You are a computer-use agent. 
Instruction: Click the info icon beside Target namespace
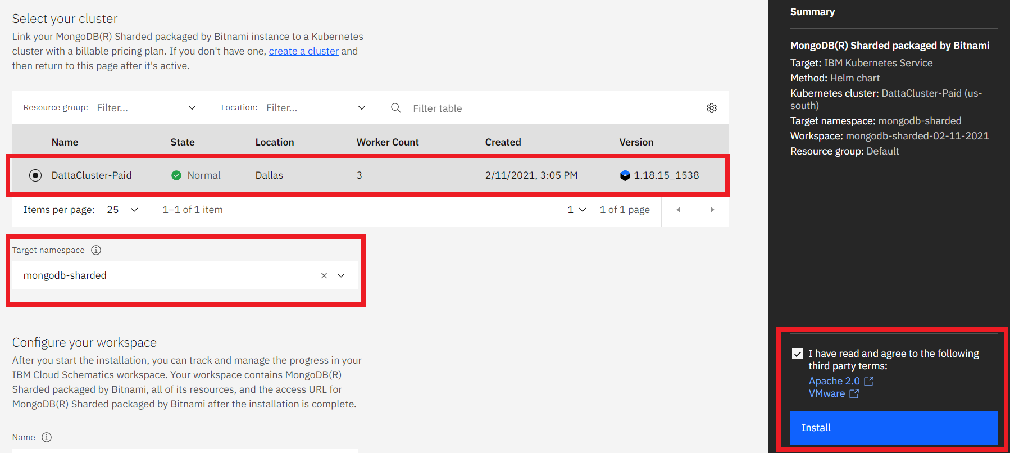click(x=96, y=250)
